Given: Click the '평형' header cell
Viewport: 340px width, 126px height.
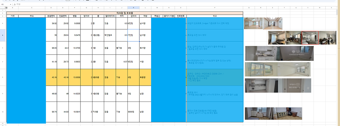Looking at the screenshot, I should pos(75,16).
